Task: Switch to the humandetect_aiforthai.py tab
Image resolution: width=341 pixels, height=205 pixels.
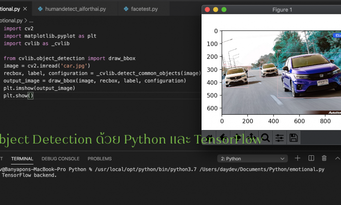Action: click(x=75, y=9)
